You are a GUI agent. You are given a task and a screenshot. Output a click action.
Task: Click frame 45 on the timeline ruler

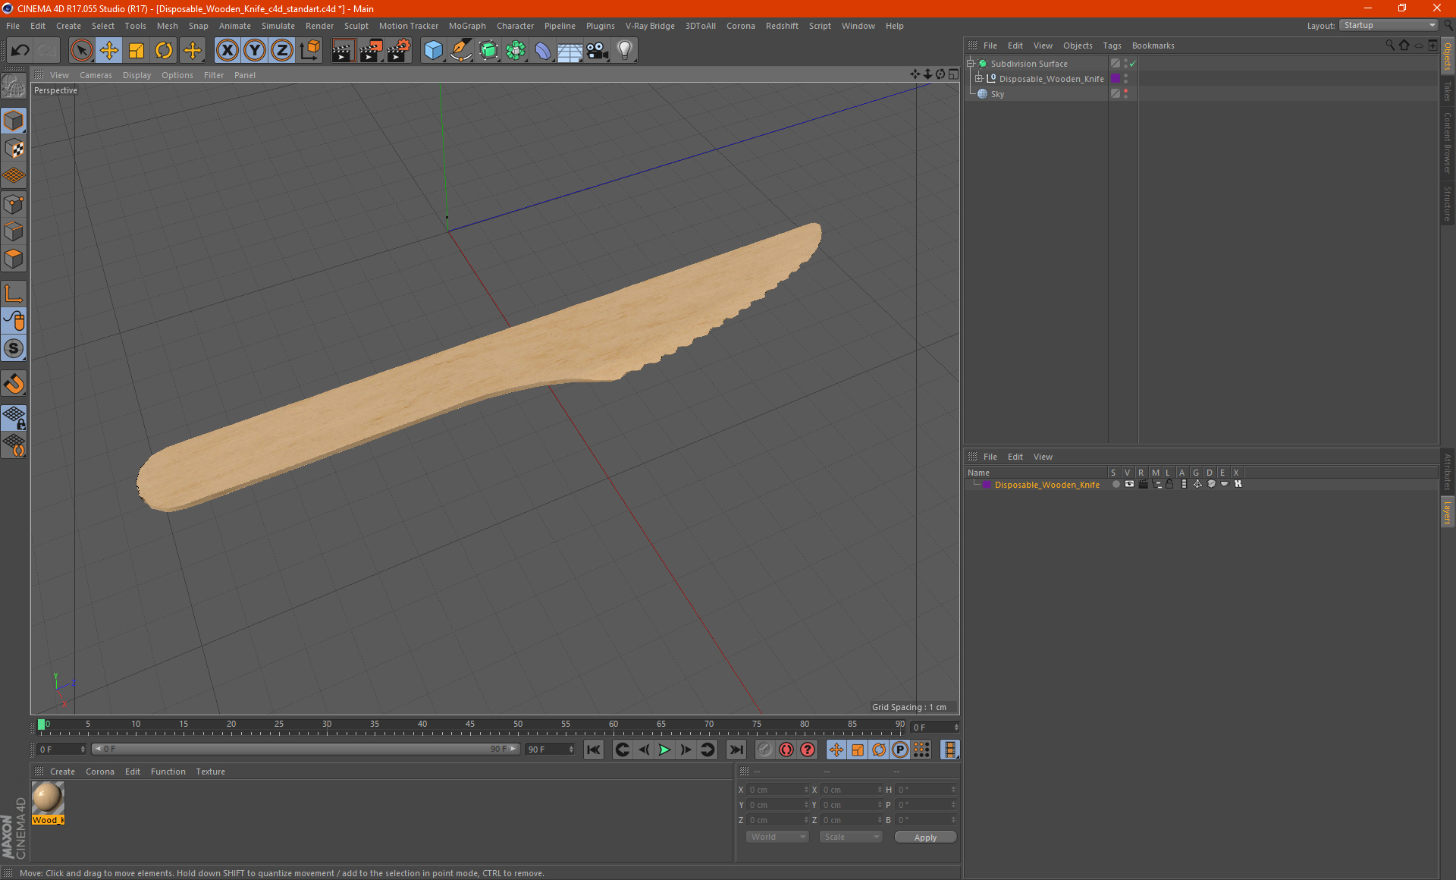coord(470,724)
